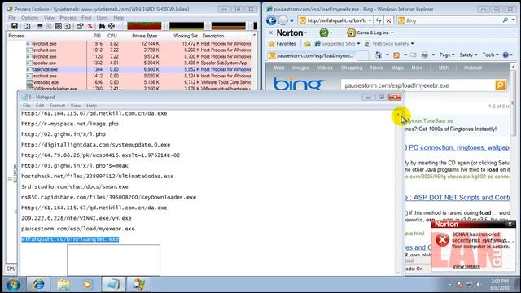
Task: Click the red X icon in Norton SONAR popup
Action: click(x=442, y=239)
